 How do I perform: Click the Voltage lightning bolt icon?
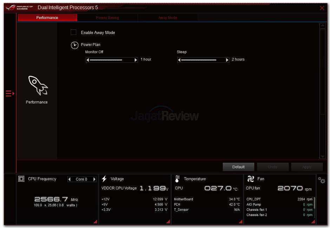pyautogui.click(x=104, y=179)
